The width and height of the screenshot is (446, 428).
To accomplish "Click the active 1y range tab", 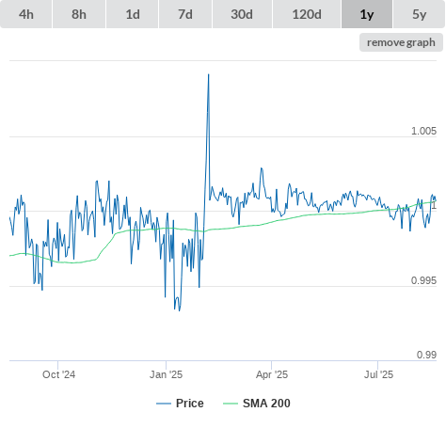I will (x=367, y=14).
